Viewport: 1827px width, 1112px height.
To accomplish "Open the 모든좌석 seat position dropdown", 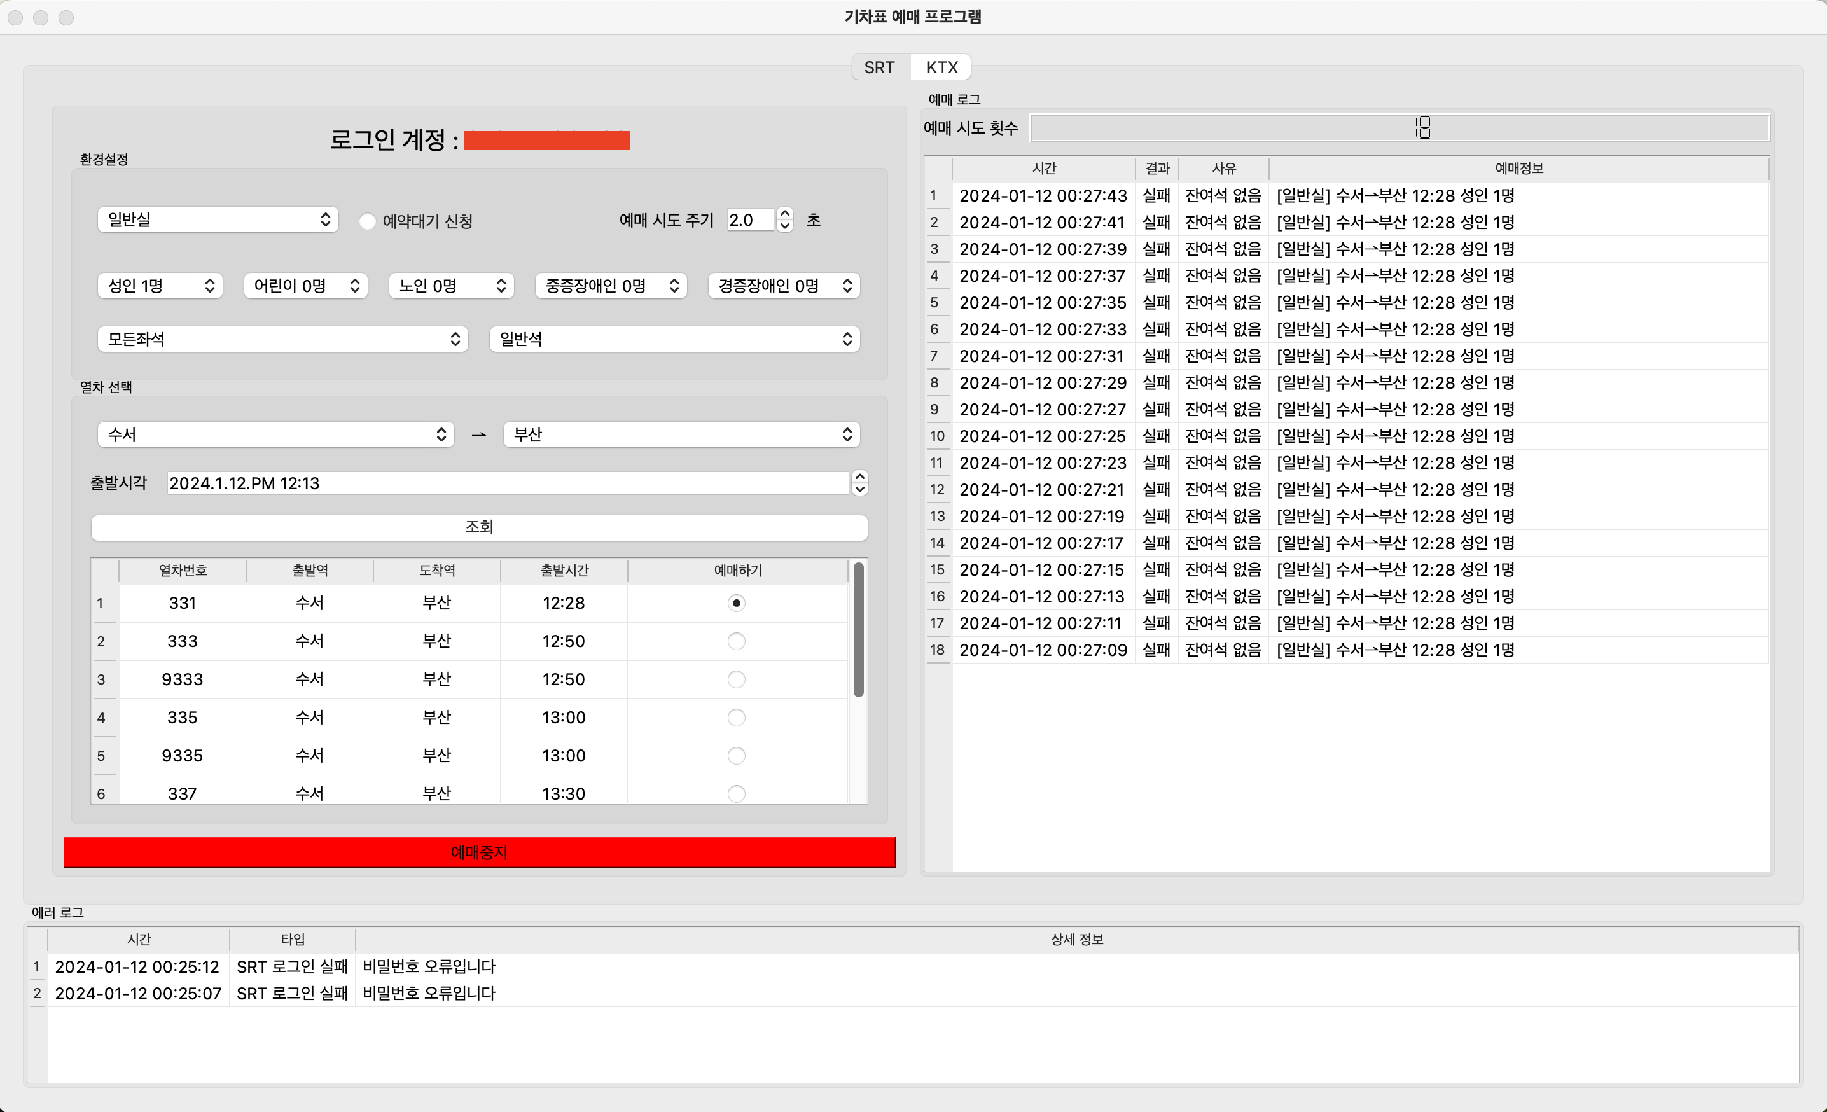I will point(282,339).
